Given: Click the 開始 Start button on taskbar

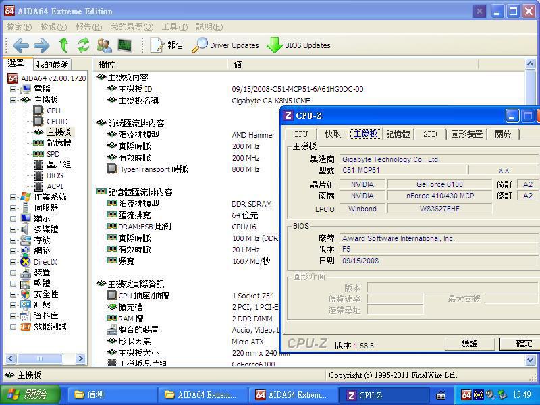Looking at the screenshot, I should pyautogui.click(x=27, y=395).
